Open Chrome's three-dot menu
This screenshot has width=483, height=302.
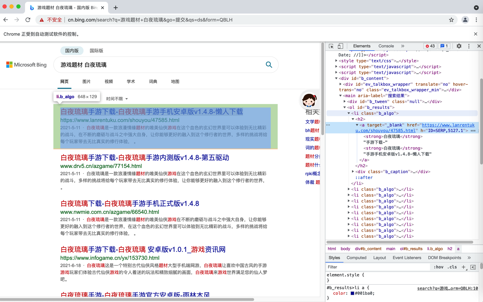pos(476,20)
